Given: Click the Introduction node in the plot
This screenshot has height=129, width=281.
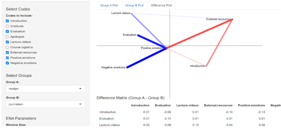Looking at the screenshot, I should pos(206,66).
